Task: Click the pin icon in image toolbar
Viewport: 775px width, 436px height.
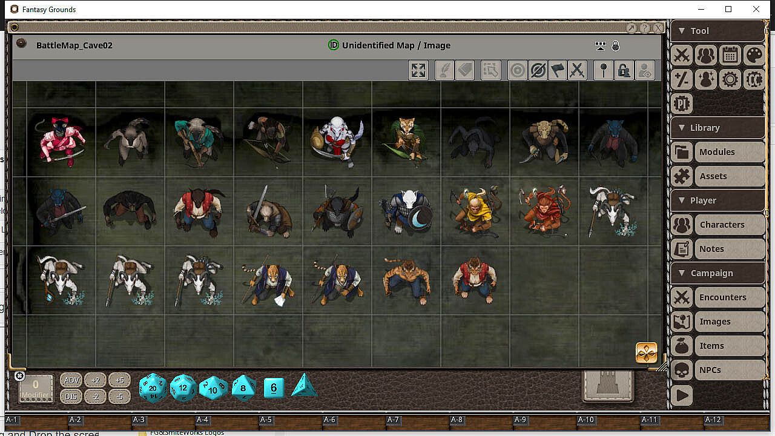Action: 604,70
